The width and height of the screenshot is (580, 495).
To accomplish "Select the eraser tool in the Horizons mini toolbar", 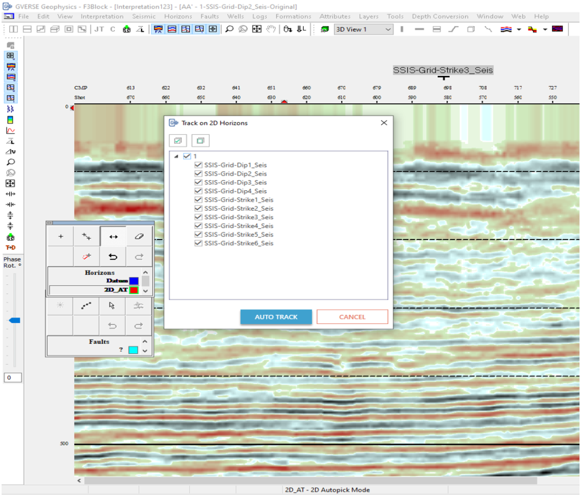I will point(140,236).
